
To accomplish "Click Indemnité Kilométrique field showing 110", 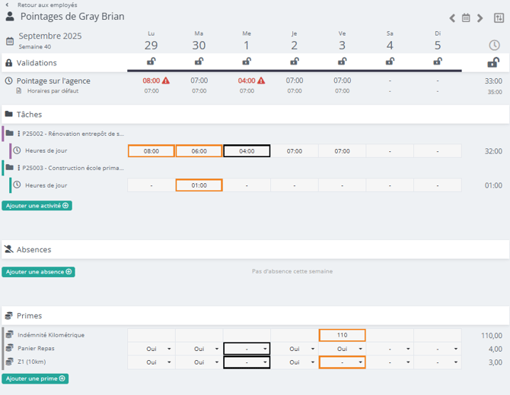I will [342, 335].
